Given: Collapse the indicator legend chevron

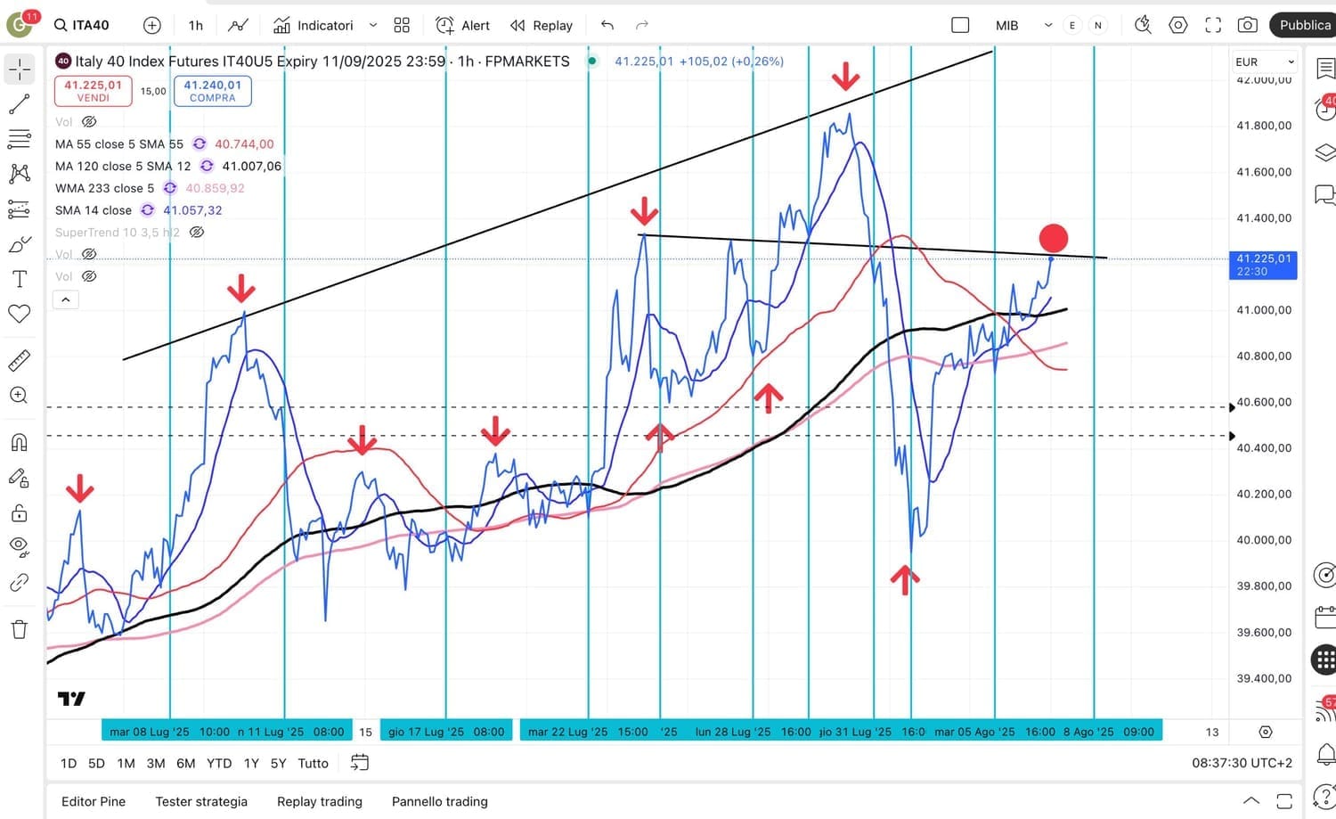Looking at the screenshot, I should (65, 299).
